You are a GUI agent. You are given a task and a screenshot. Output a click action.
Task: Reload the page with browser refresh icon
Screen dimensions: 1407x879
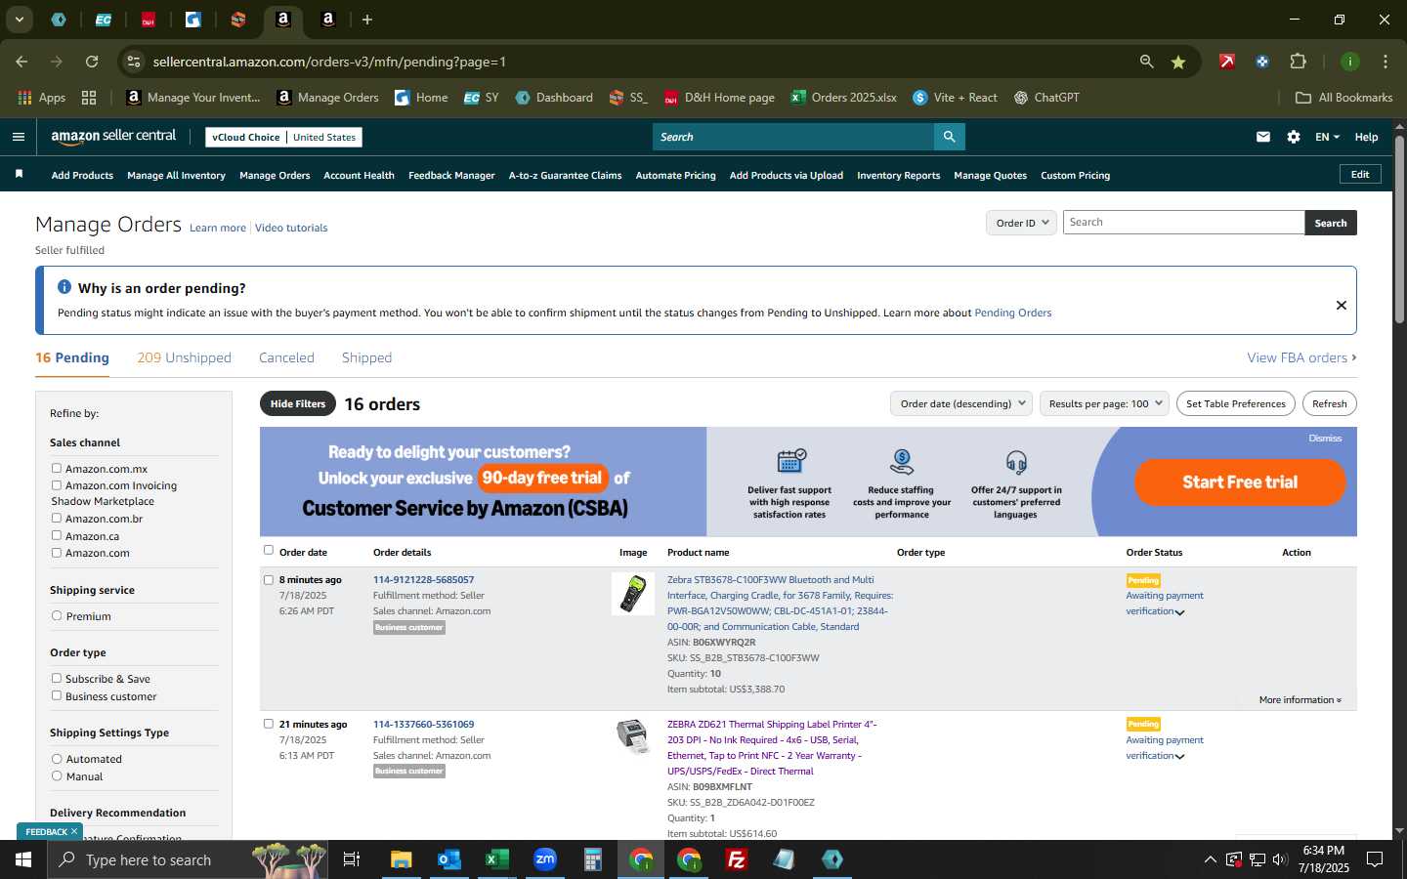point(92,62)
